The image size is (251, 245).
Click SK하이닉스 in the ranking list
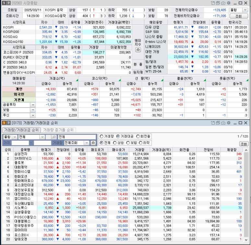pyautogui.click(x=23, y=158)
